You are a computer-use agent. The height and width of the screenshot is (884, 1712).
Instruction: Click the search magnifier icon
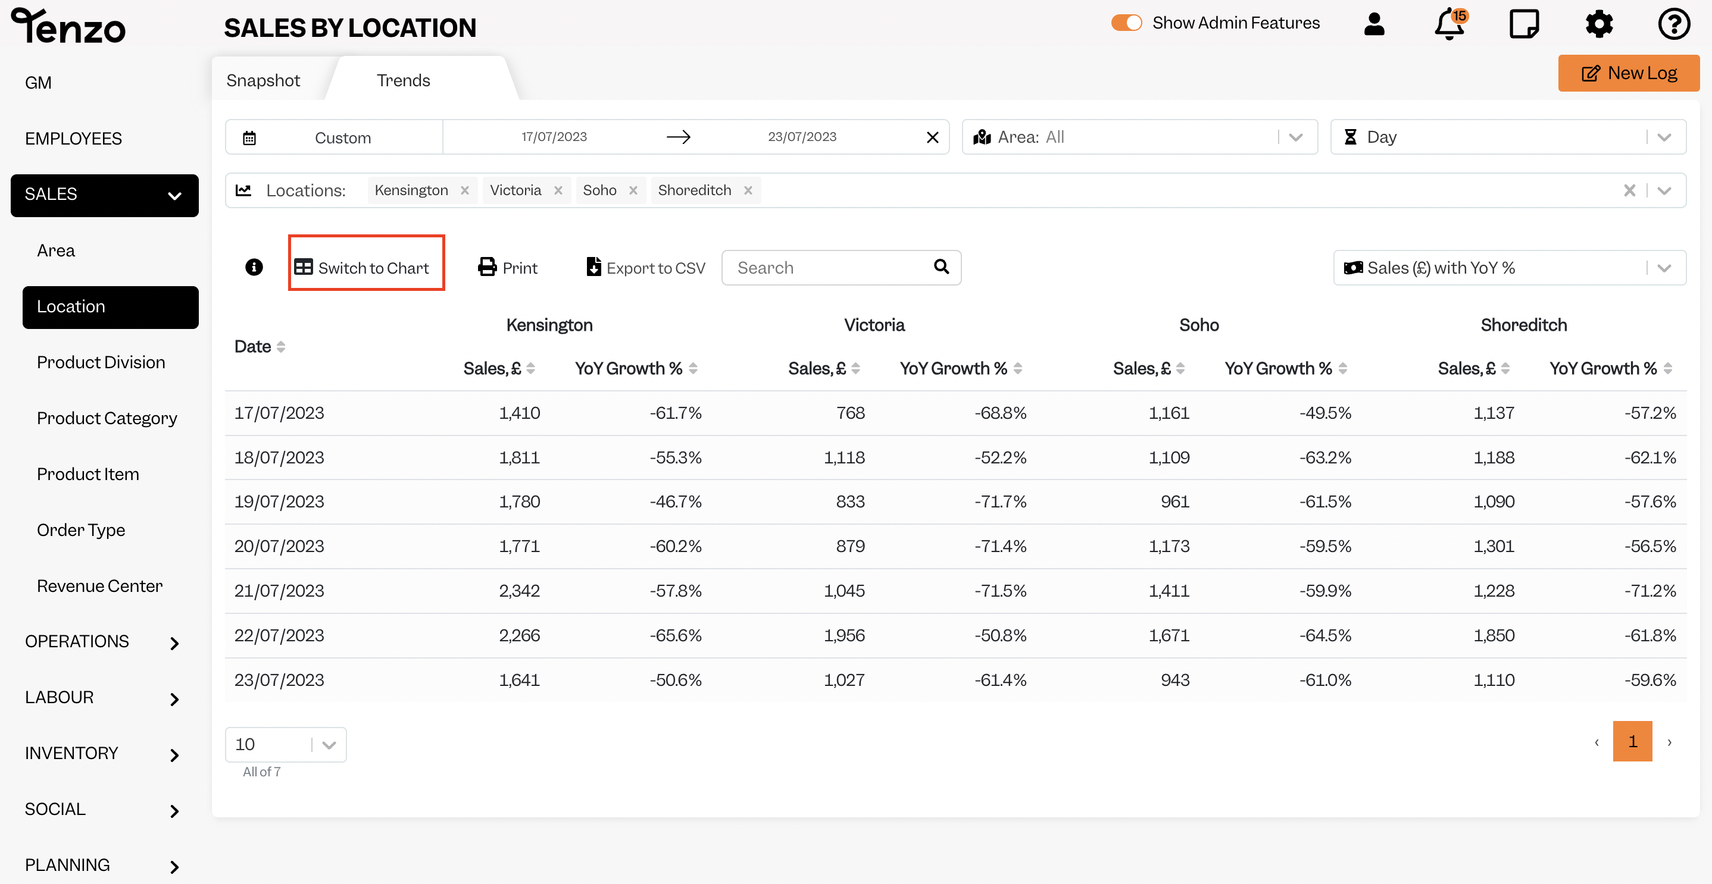(x=941, y=267)
